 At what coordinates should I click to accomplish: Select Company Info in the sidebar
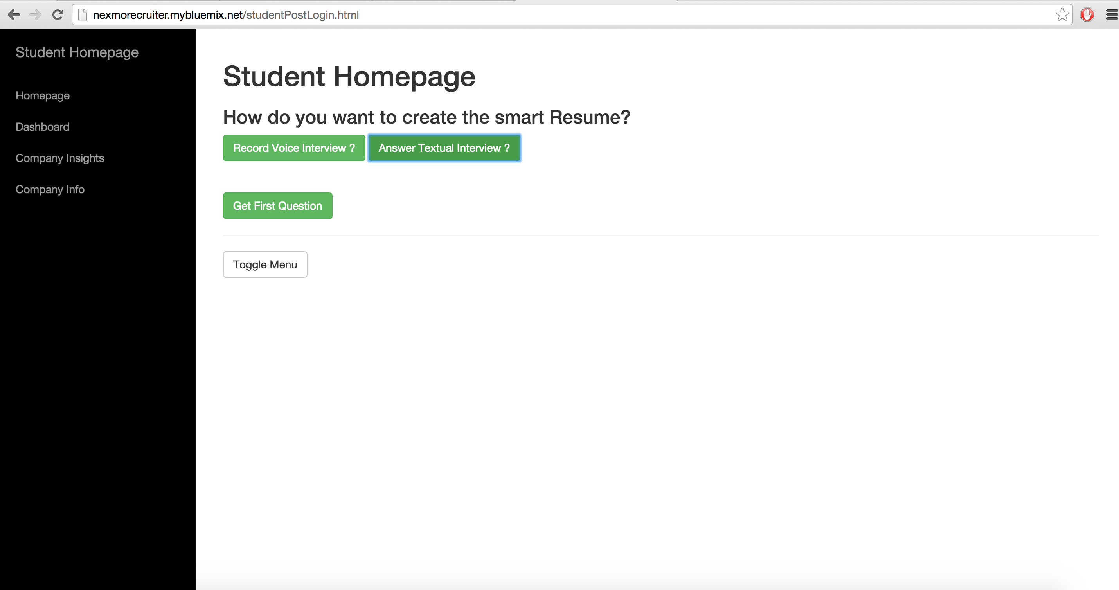[50, 189]
